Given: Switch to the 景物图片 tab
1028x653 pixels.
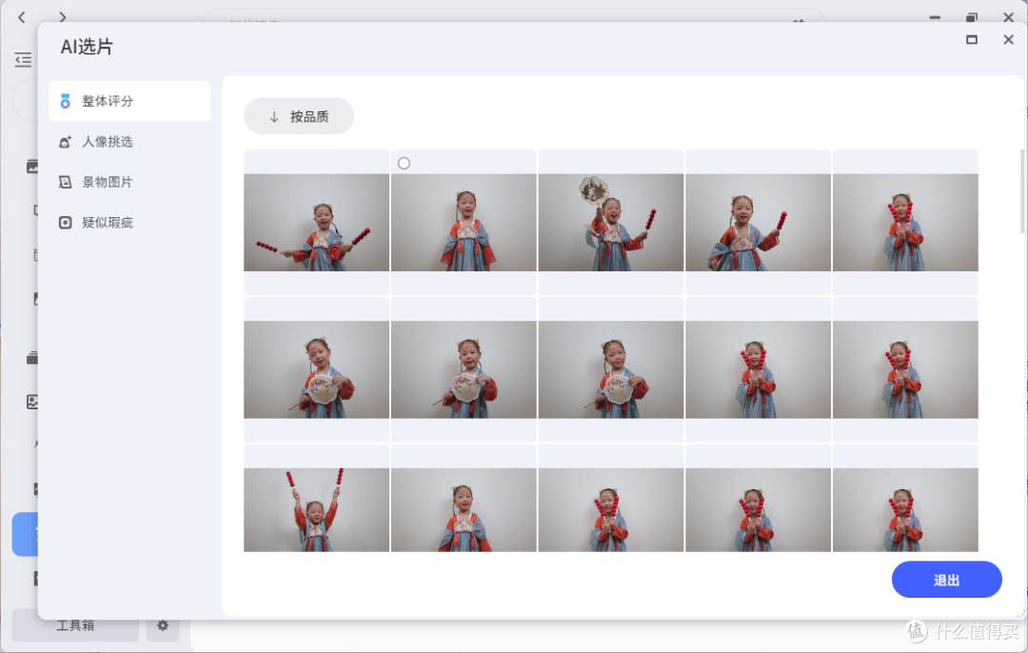Looking at the screenshot, I should click(x=129, y=182).
